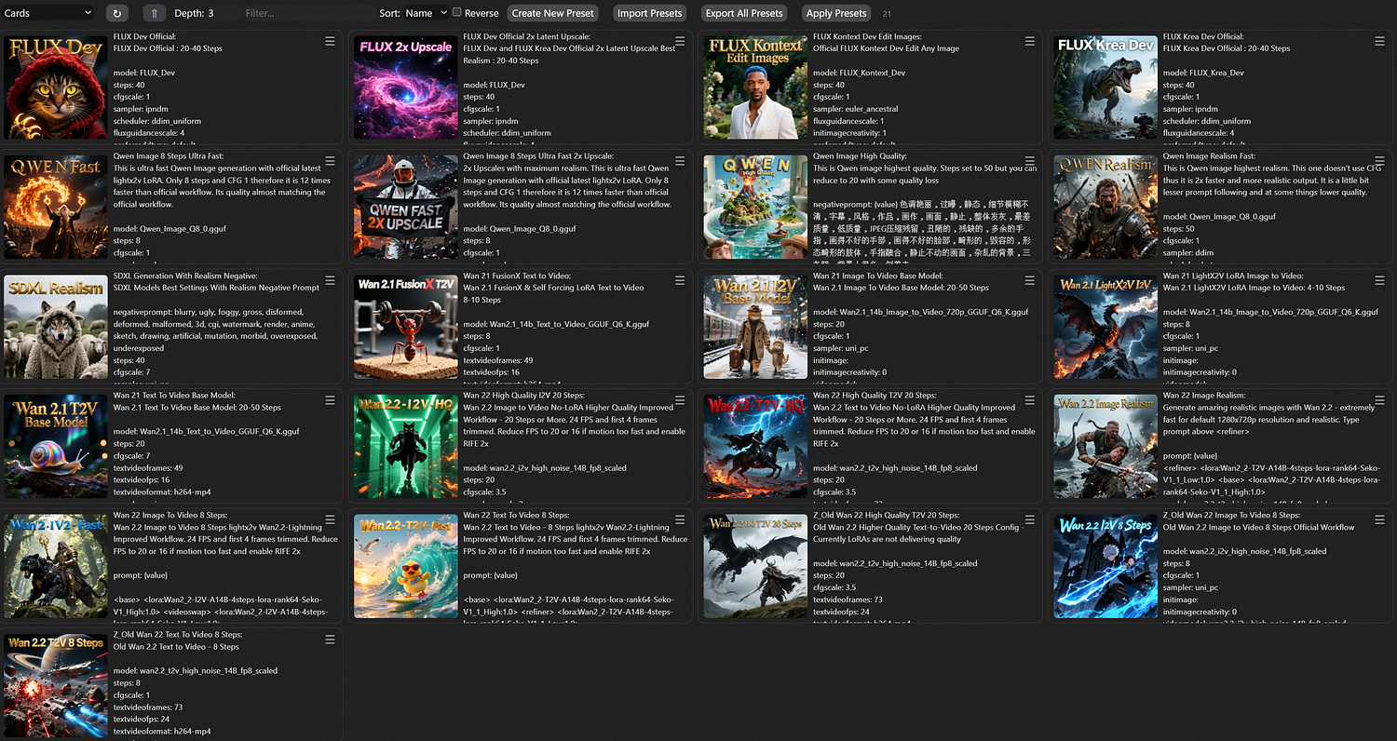Click 'Old Wan 22 Image to Video 8 Steps Official Workflow' text

pyautogui.click(x=1259, y=527)
